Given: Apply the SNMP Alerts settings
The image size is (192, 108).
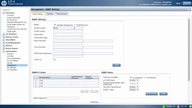Looking at the screenshot, I should click(x=163, y=94).
